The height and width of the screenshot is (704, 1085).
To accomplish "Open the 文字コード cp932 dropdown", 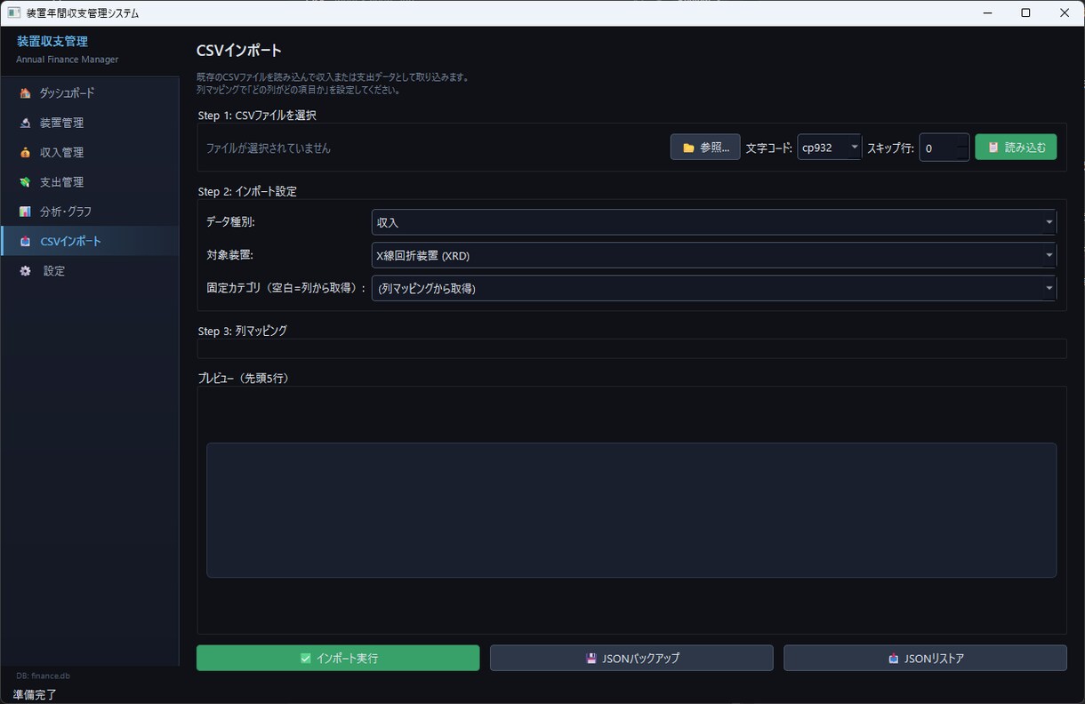I will (830, 148).
